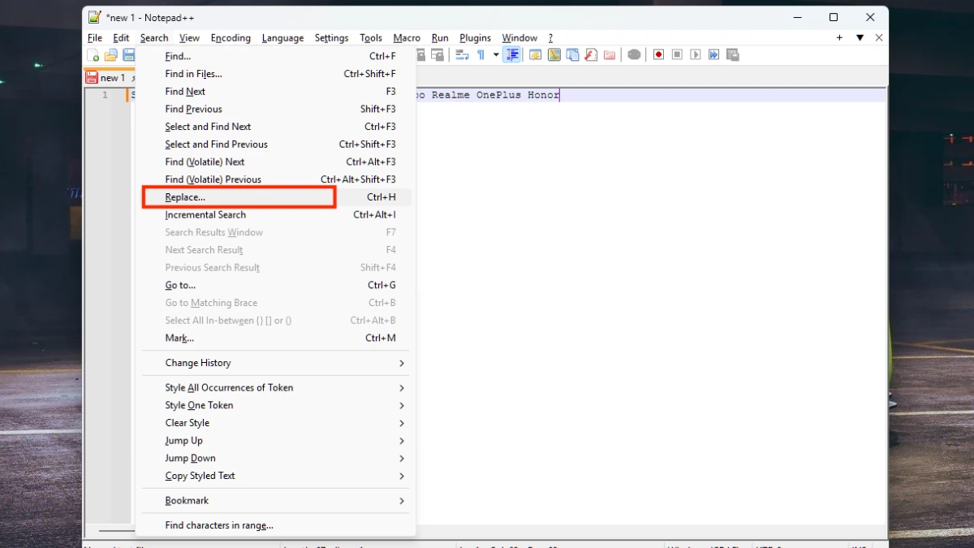Click the Stop recording macro icon
The image size is (974, 548).
(x=677, y=55)
